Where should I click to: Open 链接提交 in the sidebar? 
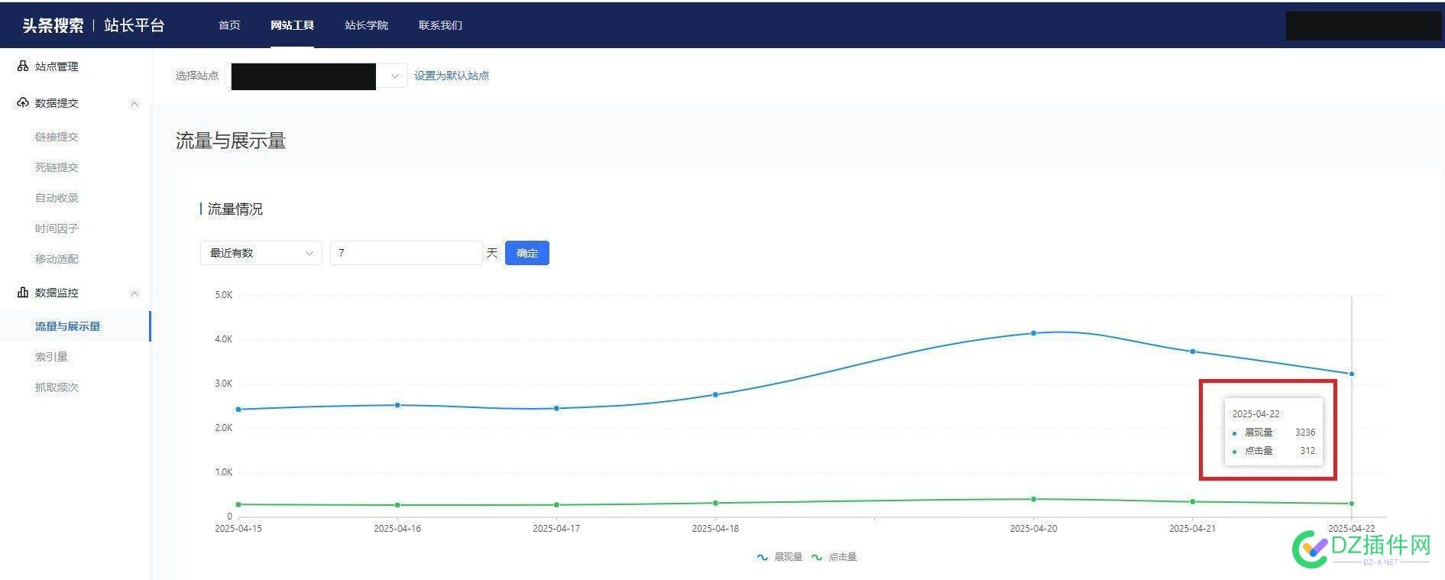(x=57, y=137)
